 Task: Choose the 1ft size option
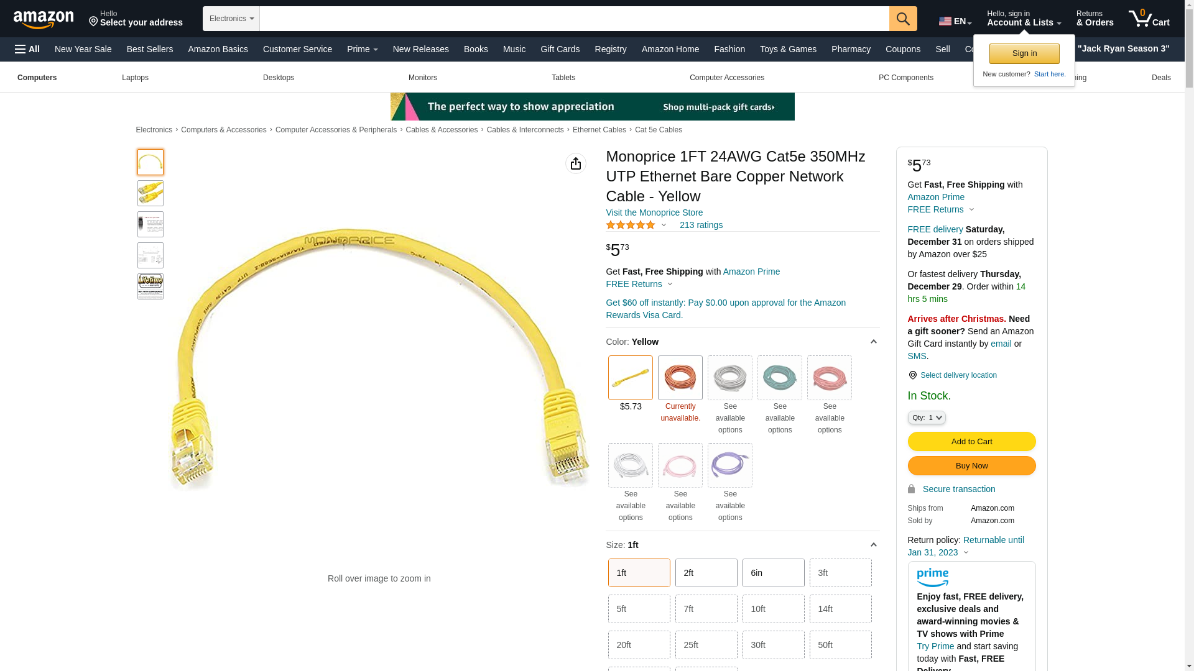pyautogui.click(x=639, y=573)
